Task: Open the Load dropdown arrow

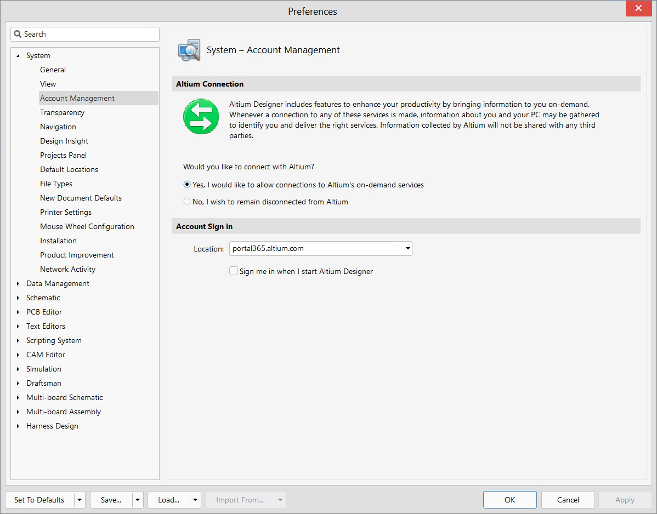Action: click(195, 500)
